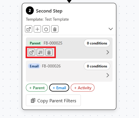Collapse the Second Step card chevron

(x=111, y=29)
